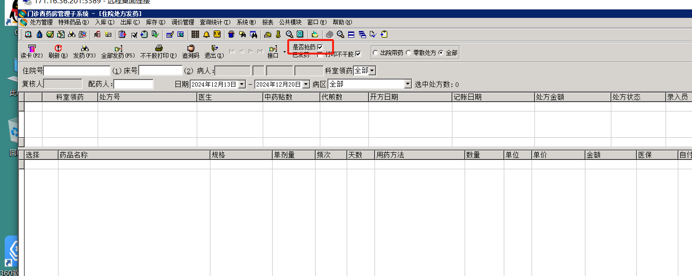
Task: Open the 处方管理 menu
Action: point(41,22)
